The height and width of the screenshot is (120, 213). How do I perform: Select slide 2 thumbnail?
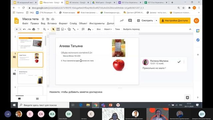point(30,43)
